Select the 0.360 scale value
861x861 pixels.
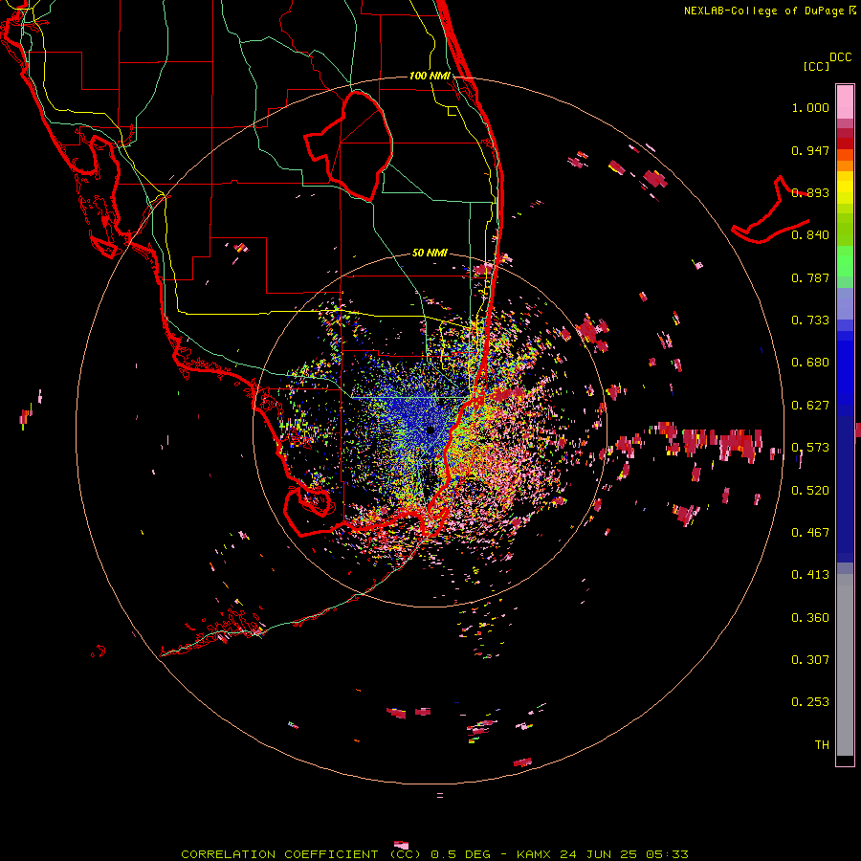(810, 618)
